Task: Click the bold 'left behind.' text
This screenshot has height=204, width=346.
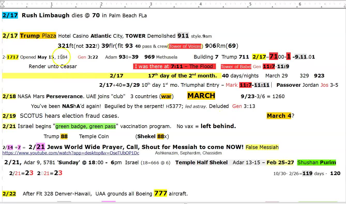Action: point(218,126)
